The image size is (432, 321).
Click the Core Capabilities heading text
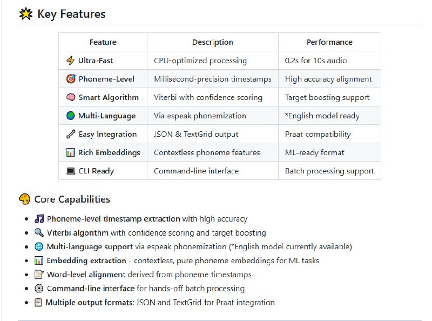(72, 199)
